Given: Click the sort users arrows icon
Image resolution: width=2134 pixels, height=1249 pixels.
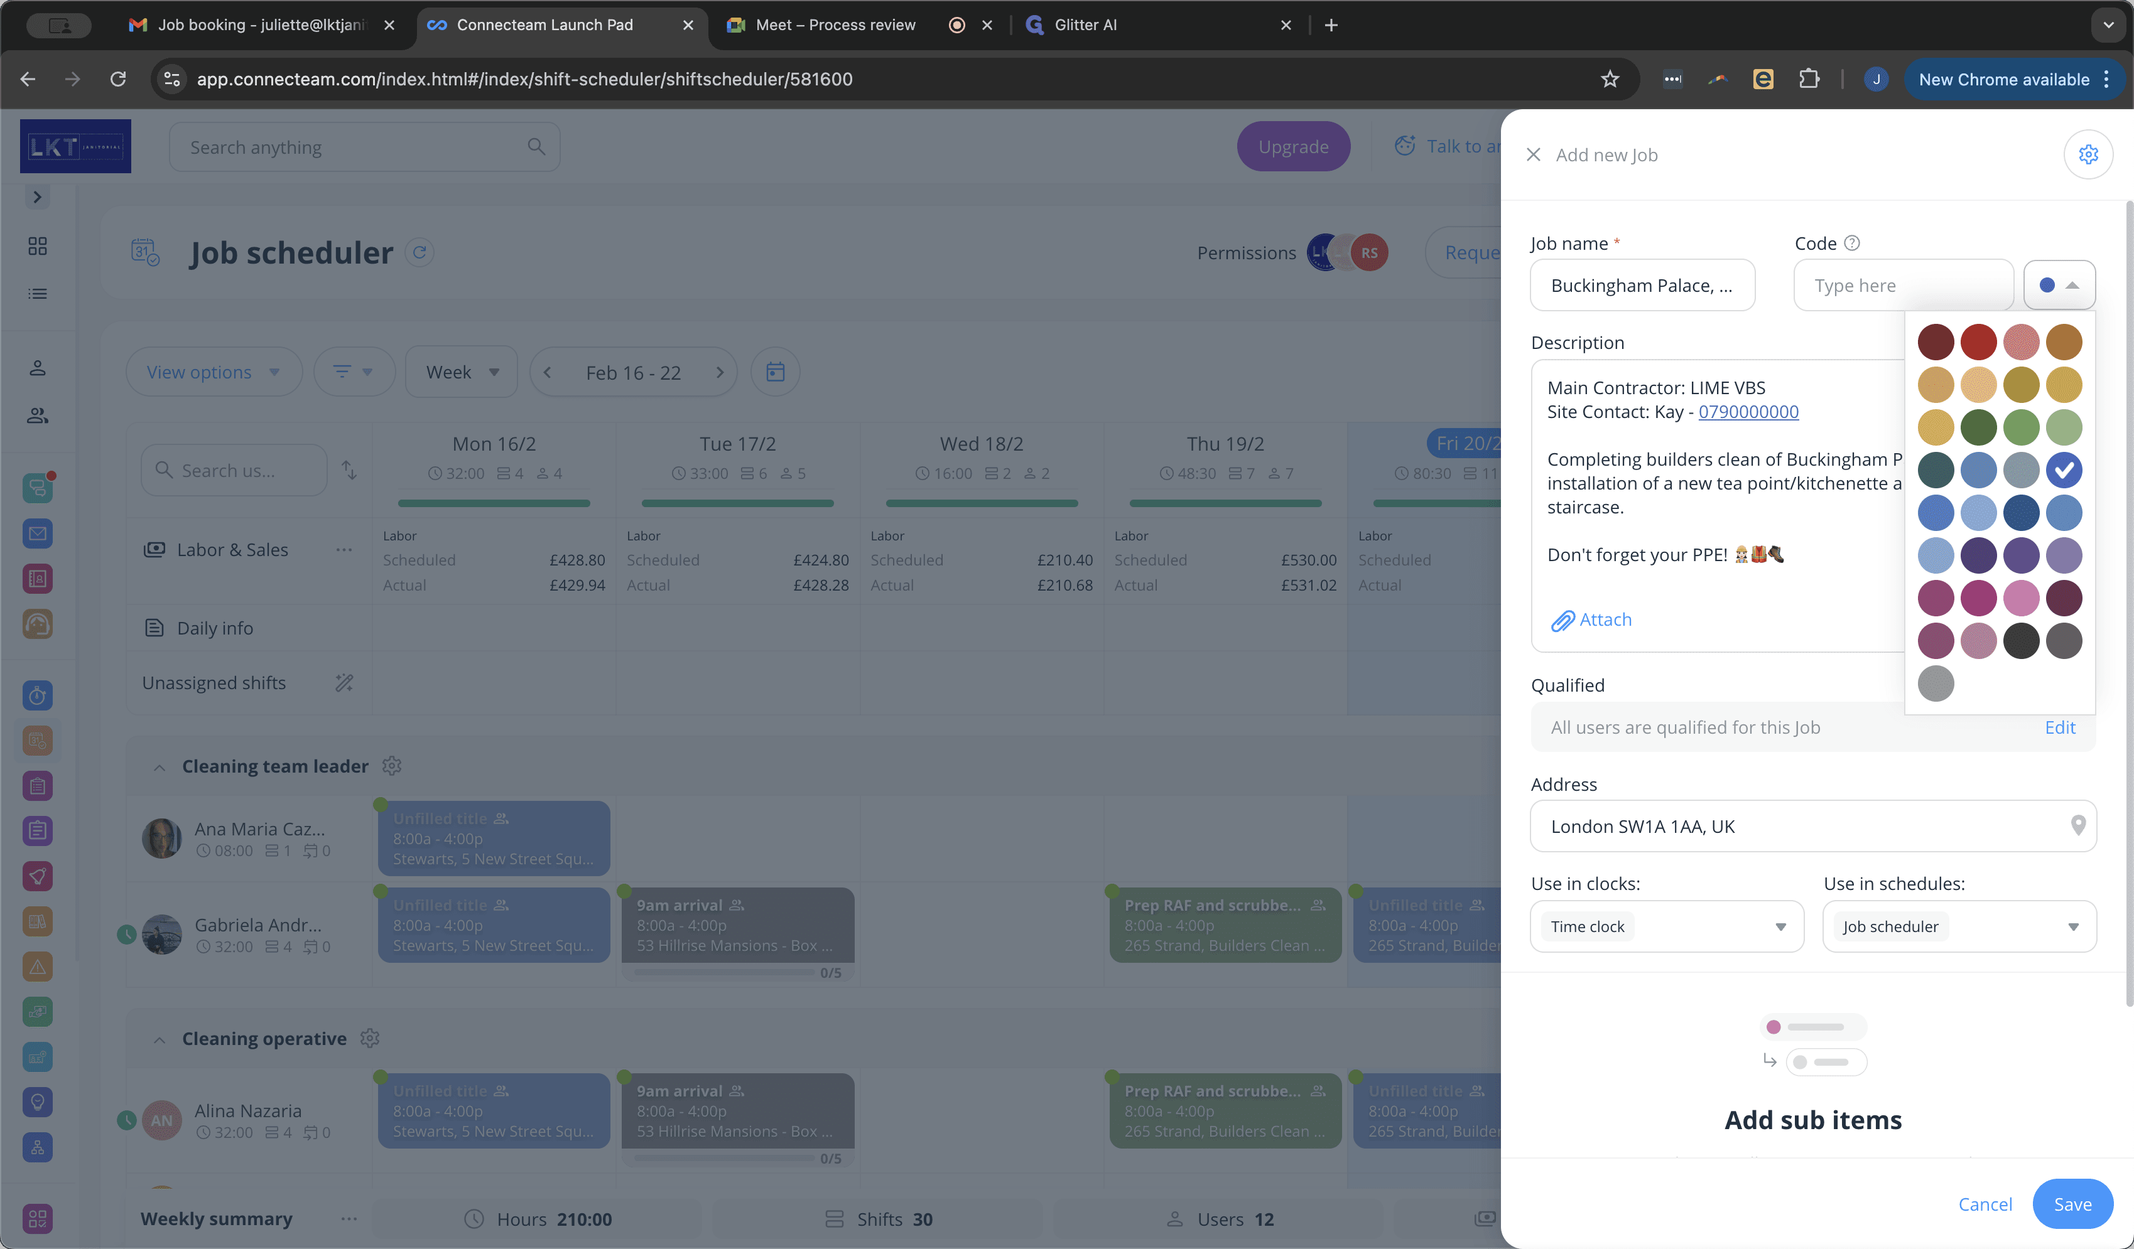Looking at the screenshot, I should pos(349,469).
